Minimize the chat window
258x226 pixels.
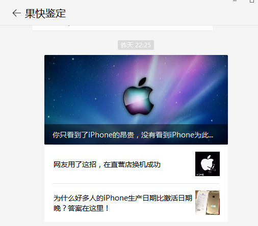[x=235, y=1]
